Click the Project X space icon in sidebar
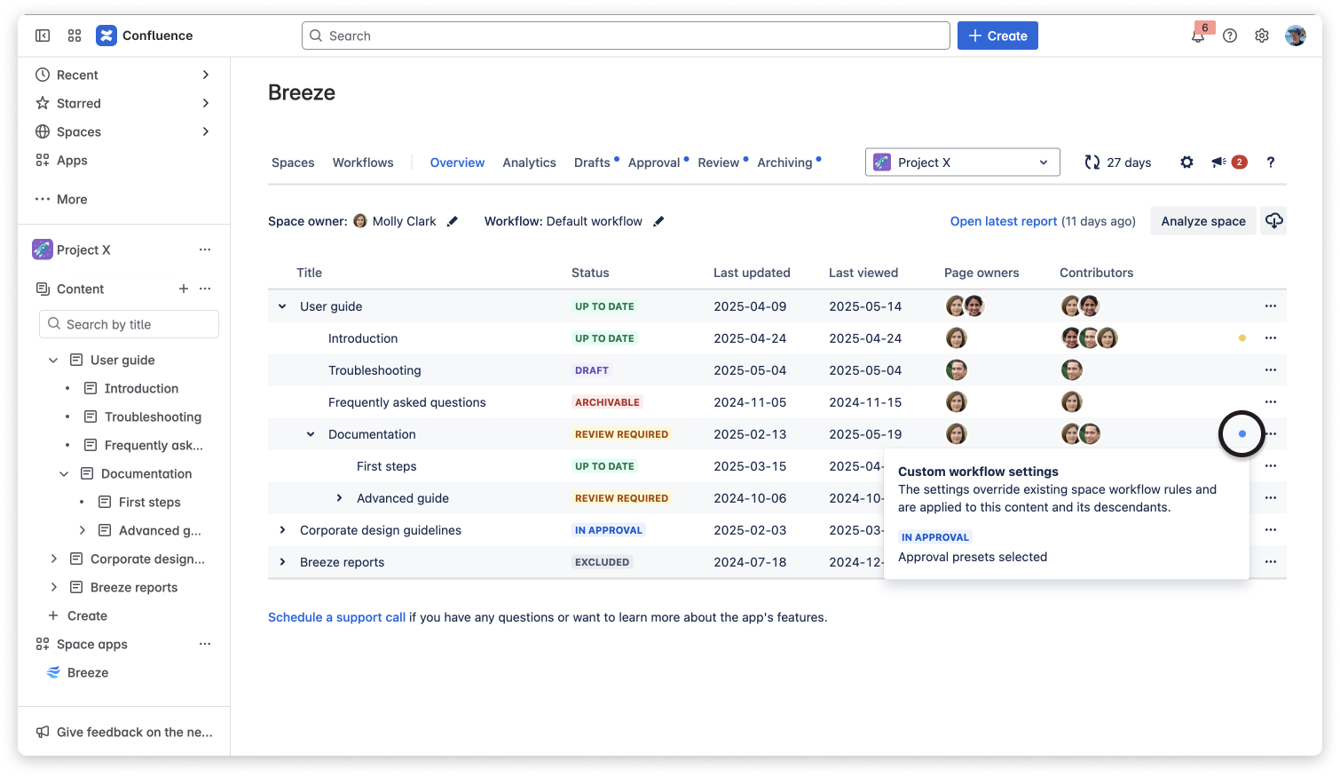 43,250
